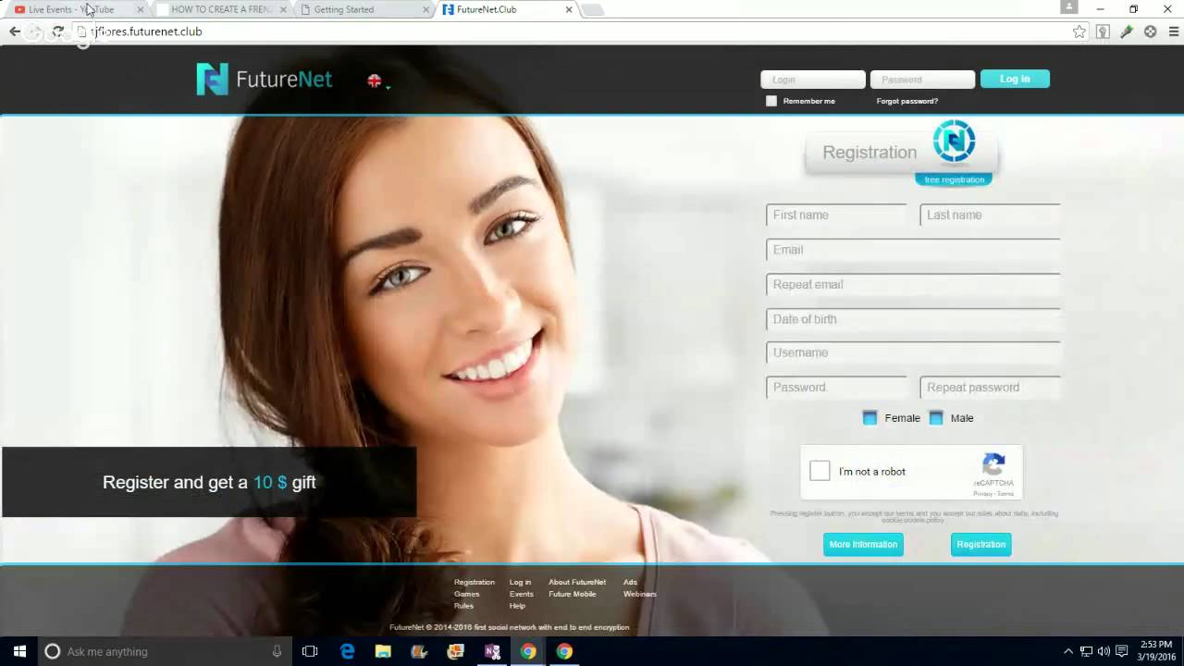Open the Chrome user profile icon
The width and height of the screenshot is (1184, 666).
[1069, 7]
